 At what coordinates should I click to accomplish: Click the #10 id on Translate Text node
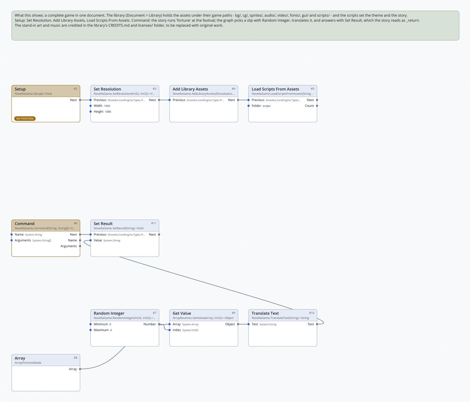coord(312,313)
